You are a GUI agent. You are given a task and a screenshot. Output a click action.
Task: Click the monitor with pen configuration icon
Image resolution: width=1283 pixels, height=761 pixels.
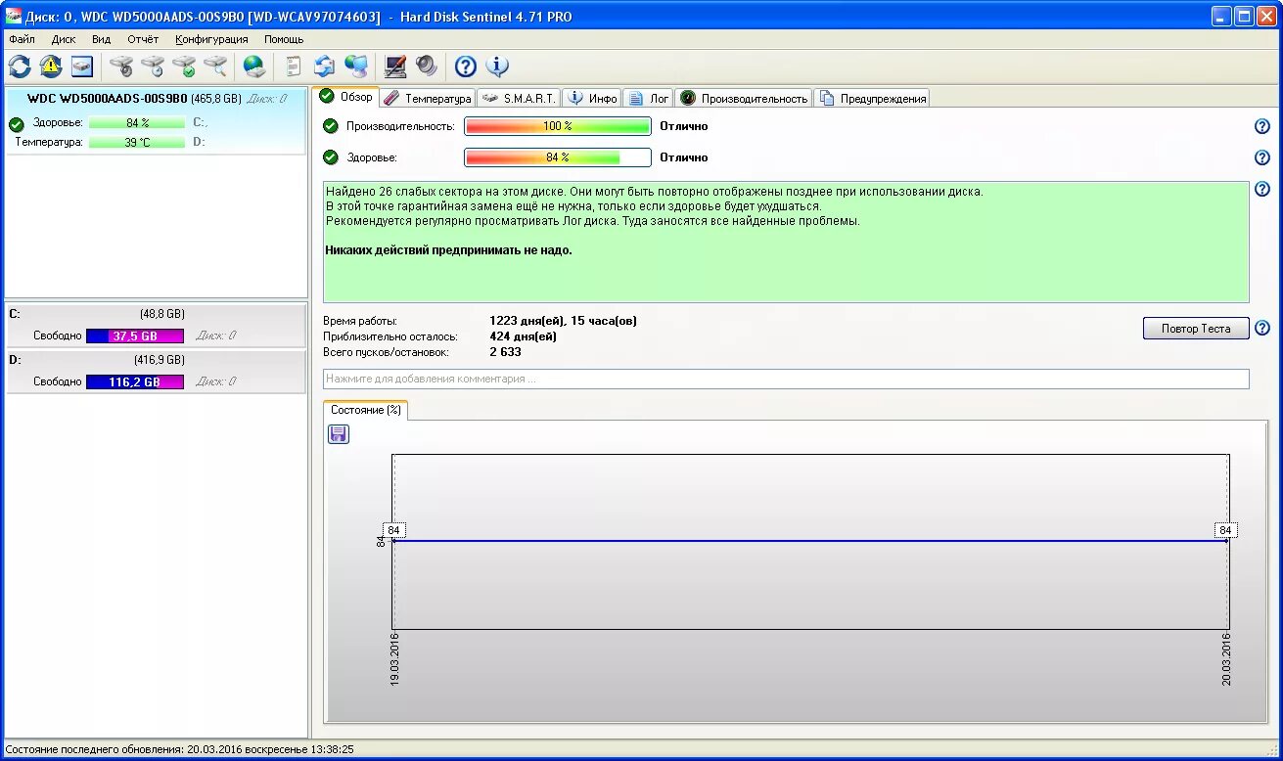click(x=395, y=67)
